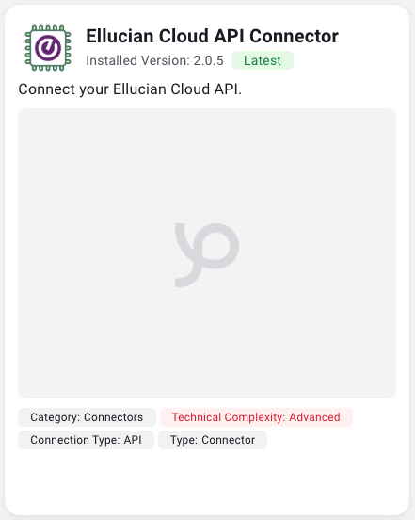
Task: Click the green pins of the chip icon
Action: pyautogui.click(x=48, y=28)
